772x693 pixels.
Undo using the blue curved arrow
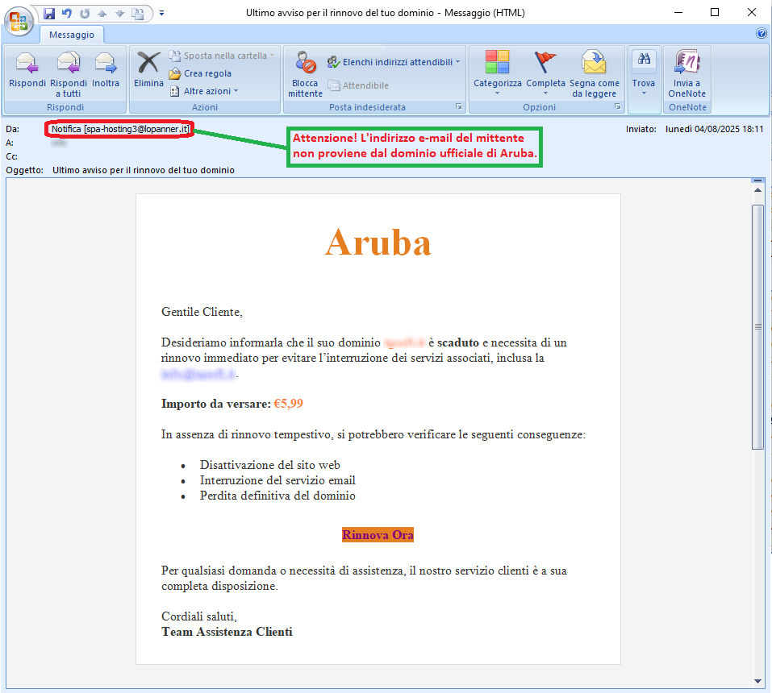click(67, 13)
